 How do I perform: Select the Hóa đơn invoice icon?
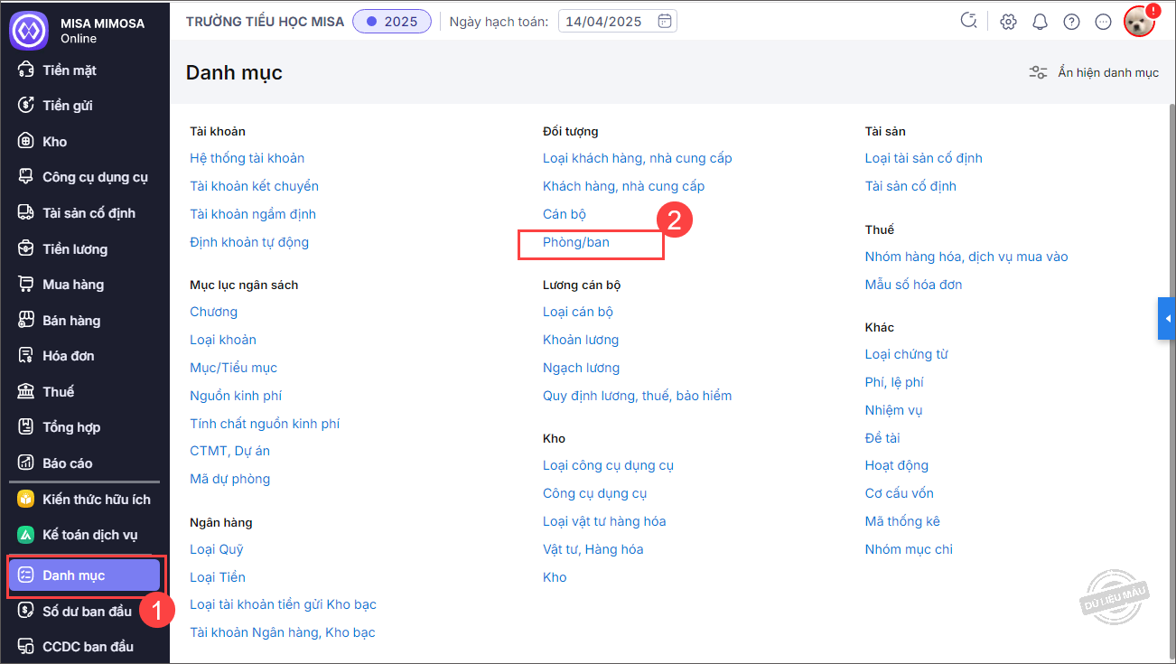26,356
